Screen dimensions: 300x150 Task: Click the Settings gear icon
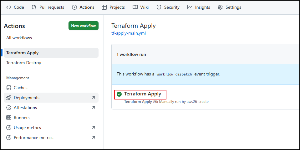click(x=220, y=7)
